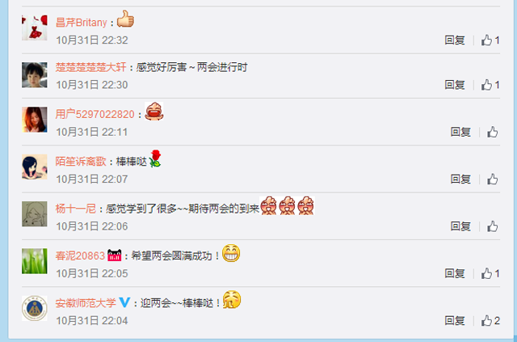Like the comment by 昌芹Britany
This screenshot has height=342, width=517.
pyautogui.click(x=490, y=40)
